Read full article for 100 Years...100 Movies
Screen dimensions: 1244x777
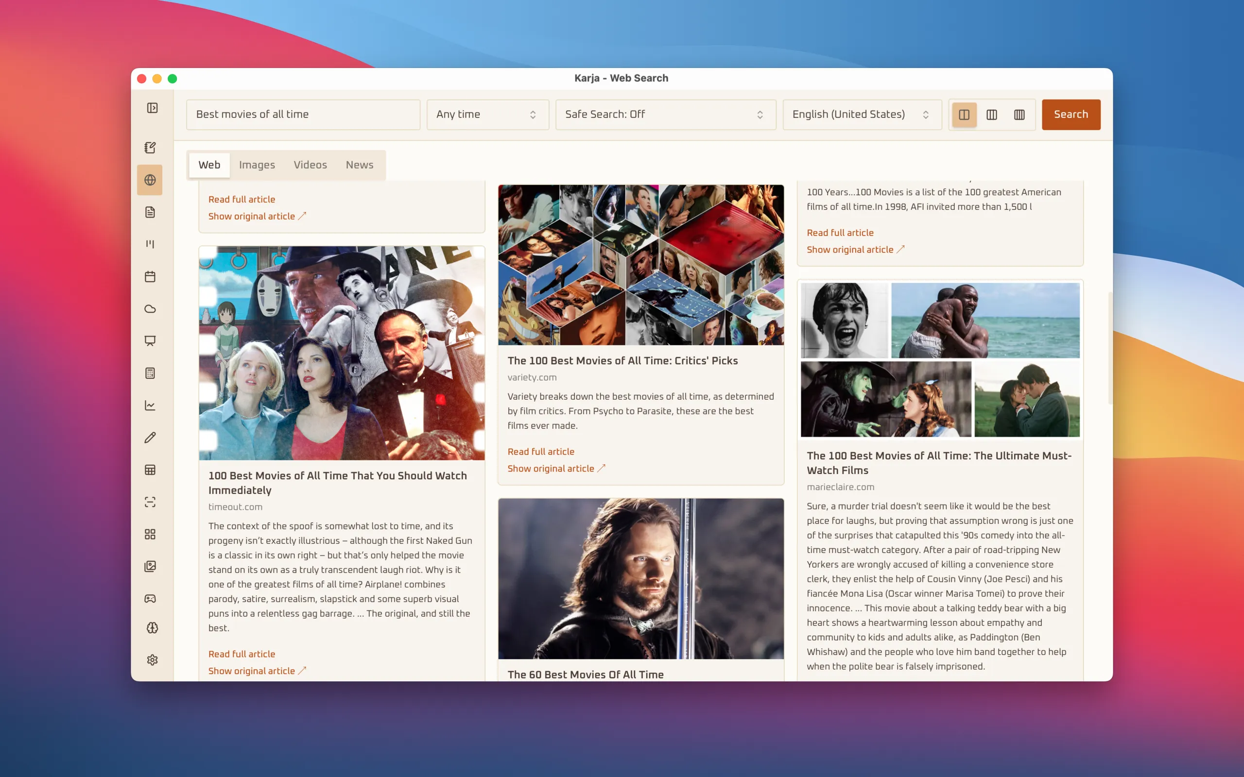click(x=840, y=232)
